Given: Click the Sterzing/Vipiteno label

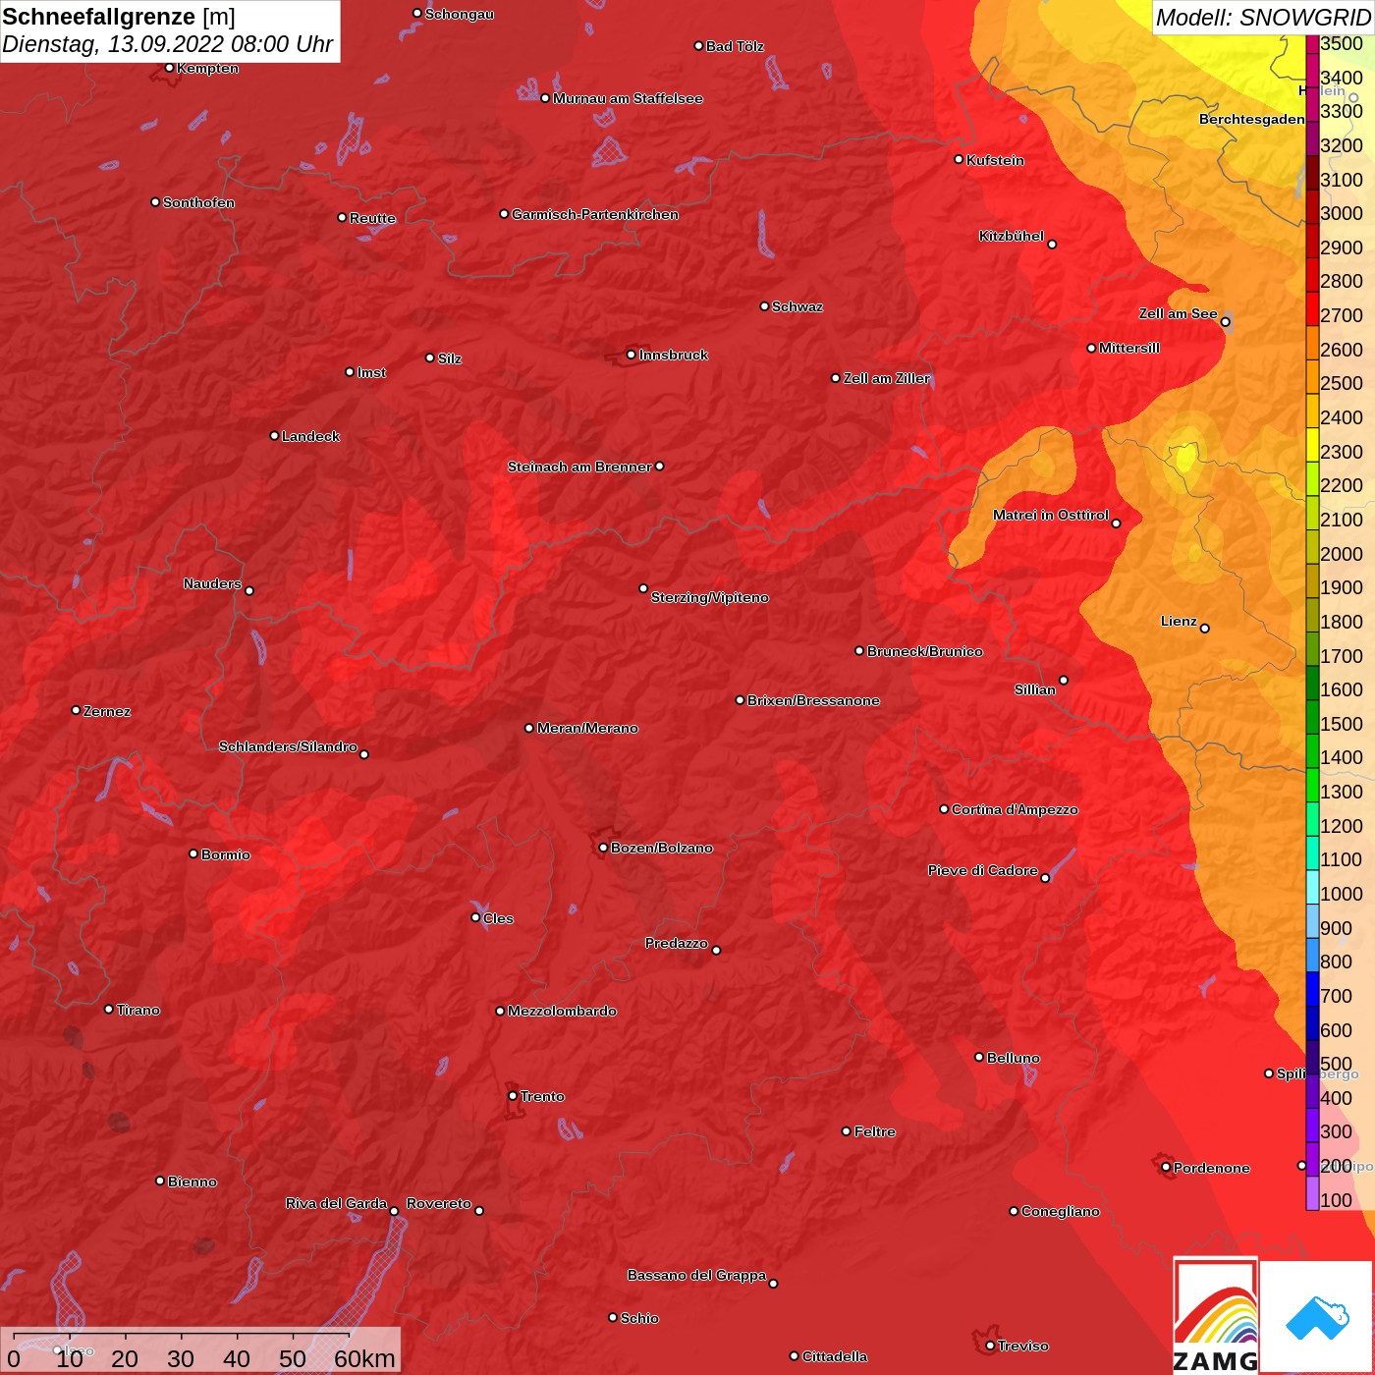Looking at the screenshot, I should 710,597.
